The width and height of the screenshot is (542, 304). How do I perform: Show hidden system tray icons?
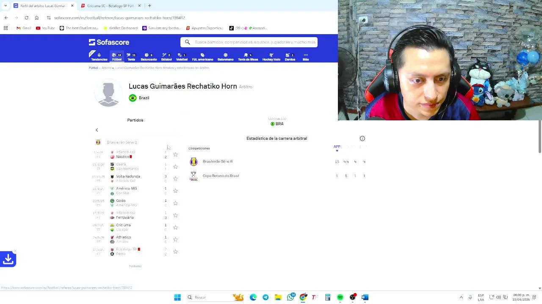[x=461, y=297]
